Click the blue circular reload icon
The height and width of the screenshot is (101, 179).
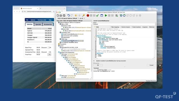[x=124, y=15]
